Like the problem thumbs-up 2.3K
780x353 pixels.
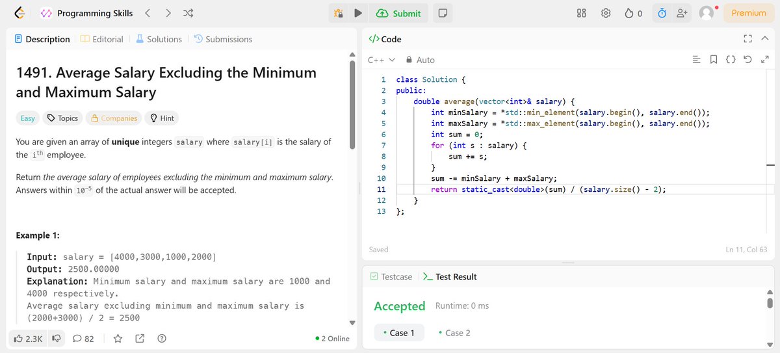pos(28,338)
